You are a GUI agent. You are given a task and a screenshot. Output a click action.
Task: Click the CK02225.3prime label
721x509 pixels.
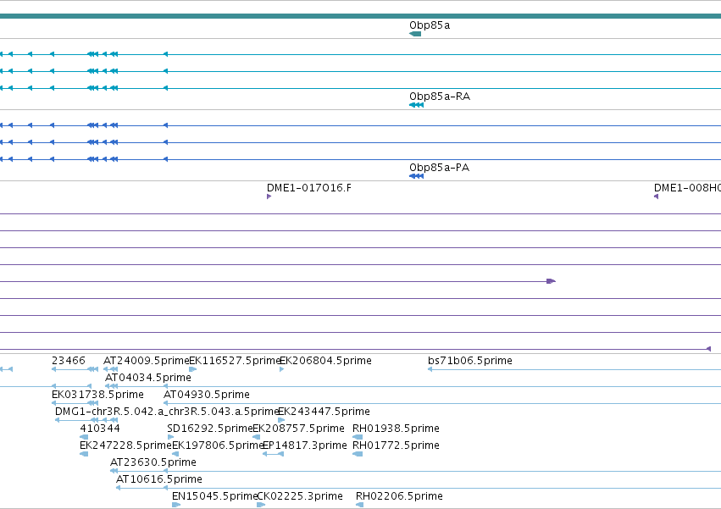click(x=299, y=496)
